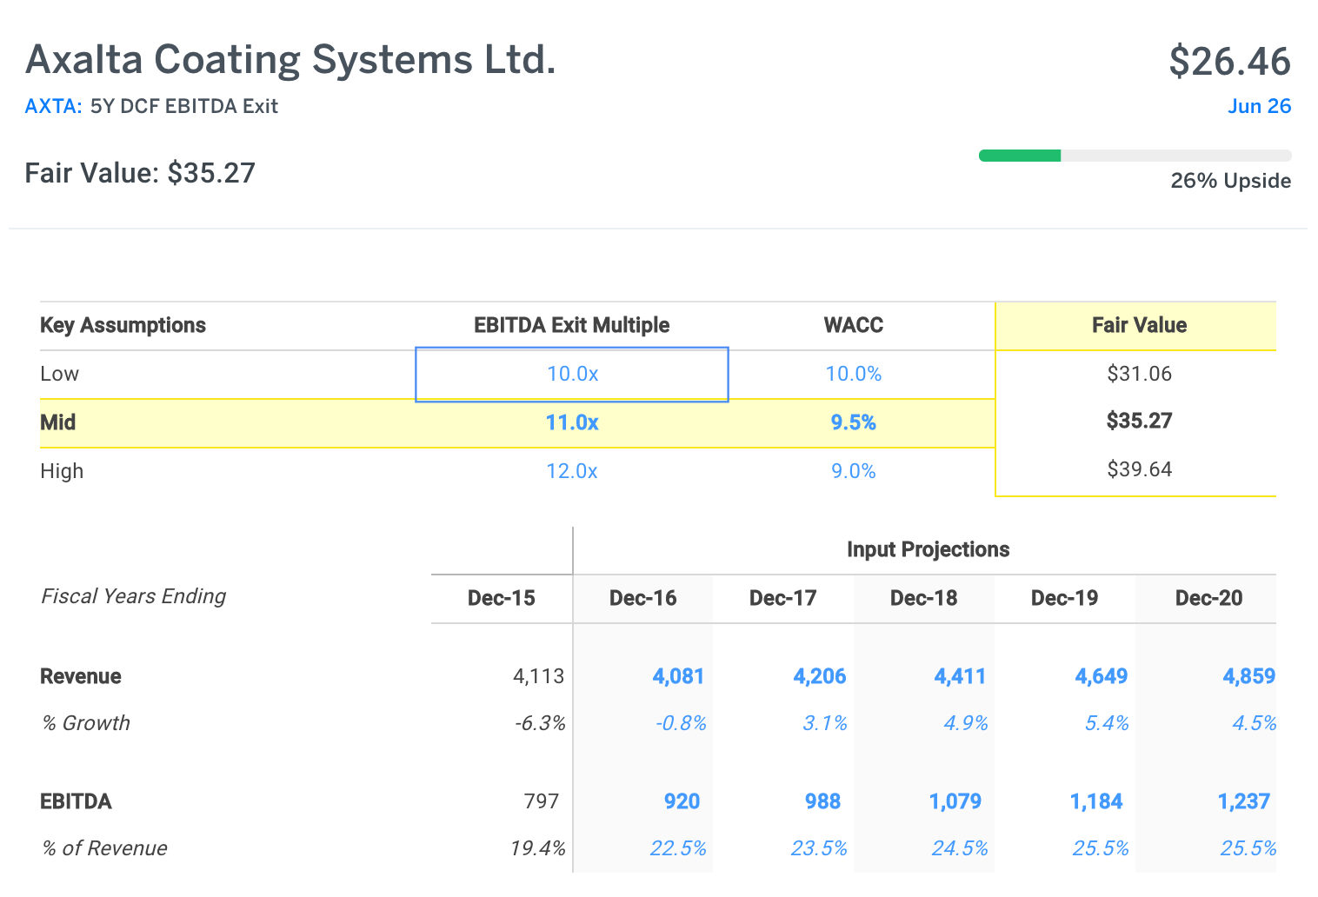
Task: Click the Dec-15 margin value 19.4%
Action: pyautogui.click(x=538, y=848)
